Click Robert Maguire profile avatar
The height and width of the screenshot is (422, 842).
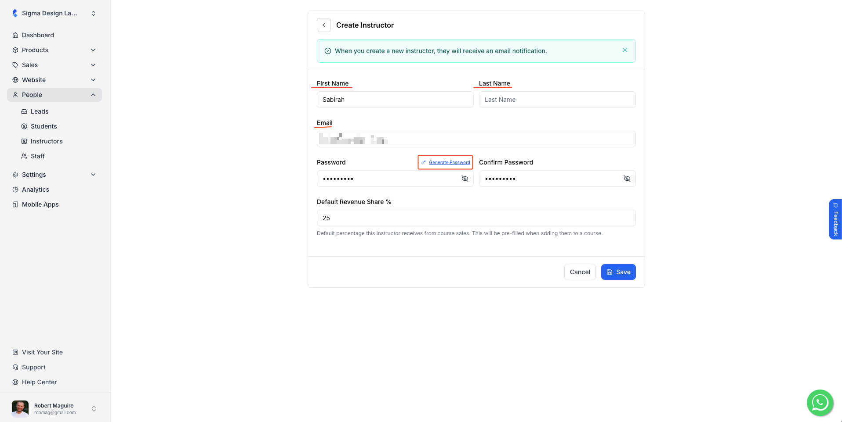click(x=20, y=408)
